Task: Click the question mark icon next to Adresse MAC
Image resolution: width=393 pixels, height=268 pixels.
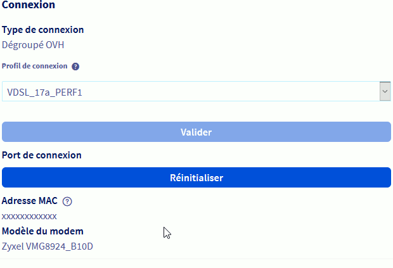Action: click(67, 201)
